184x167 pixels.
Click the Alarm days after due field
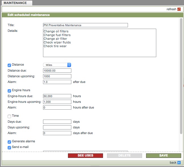[x=57, y=133]
